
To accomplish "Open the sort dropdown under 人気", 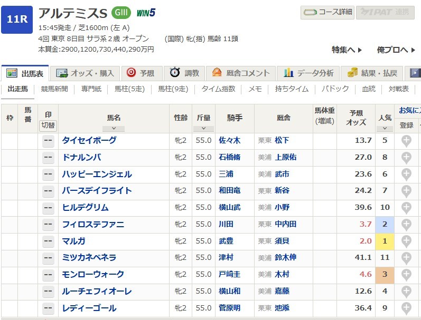I will tap(385, 128).
